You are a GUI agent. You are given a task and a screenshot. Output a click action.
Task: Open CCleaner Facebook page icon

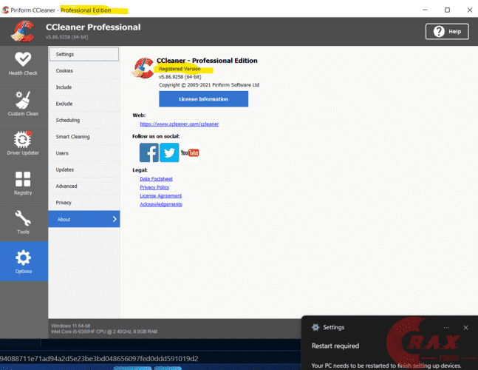pyautogui.click(x=149, y=152)
